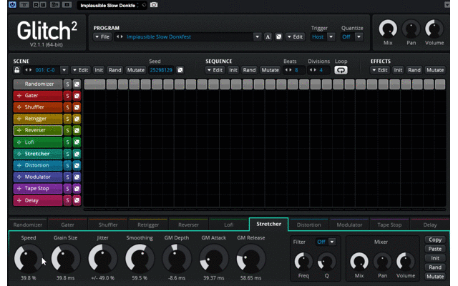Screen dimensions: 458x286
Task: Click the Grain Size knob
Action: pos(65,259)
